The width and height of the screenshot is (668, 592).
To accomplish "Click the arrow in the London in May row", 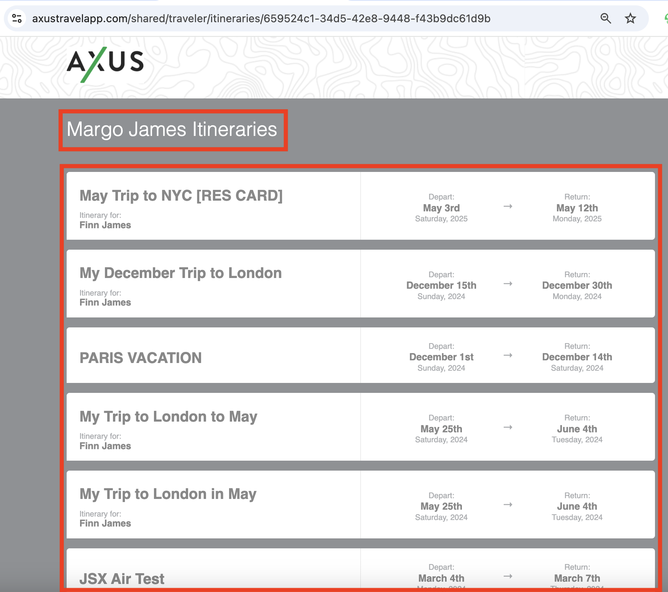I will (x=508, y=505).
